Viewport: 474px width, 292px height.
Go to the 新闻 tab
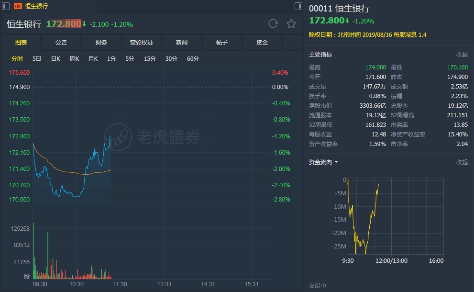pos(182,43)
